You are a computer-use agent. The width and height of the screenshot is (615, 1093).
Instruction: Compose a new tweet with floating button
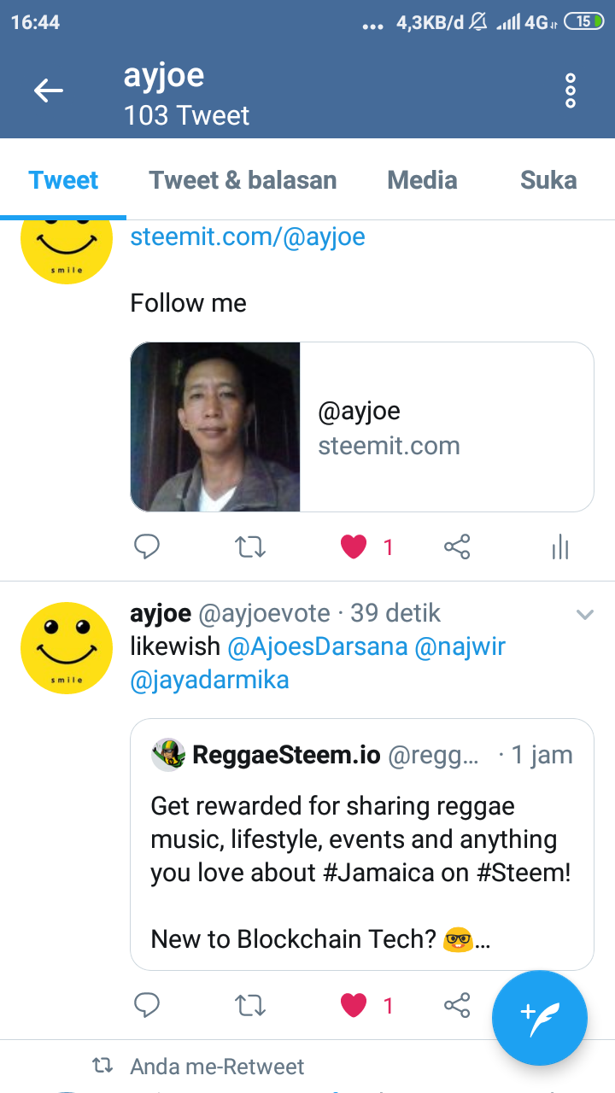539,1018
